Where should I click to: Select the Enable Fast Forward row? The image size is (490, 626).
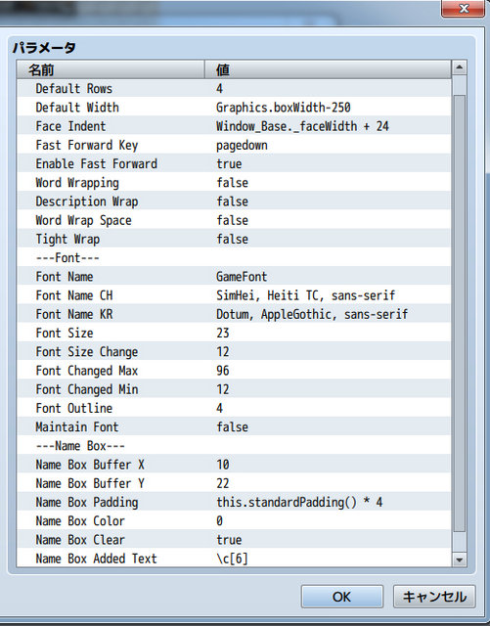[x=234, y=163]
